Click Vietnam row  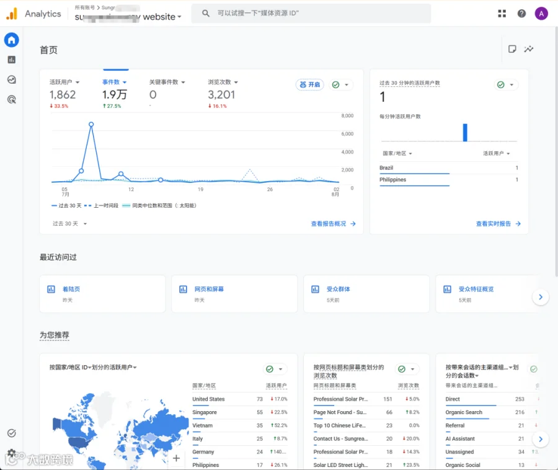pyautogui.click(x=239, y=425)
